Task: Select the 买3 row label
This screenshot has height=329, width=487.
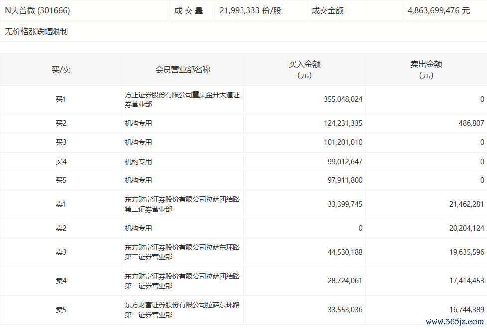Action: click(x=61, y=142)
